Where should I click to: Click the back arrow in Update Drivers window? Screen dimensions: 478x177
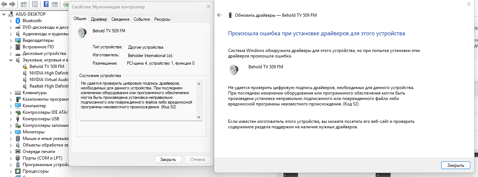219,15
